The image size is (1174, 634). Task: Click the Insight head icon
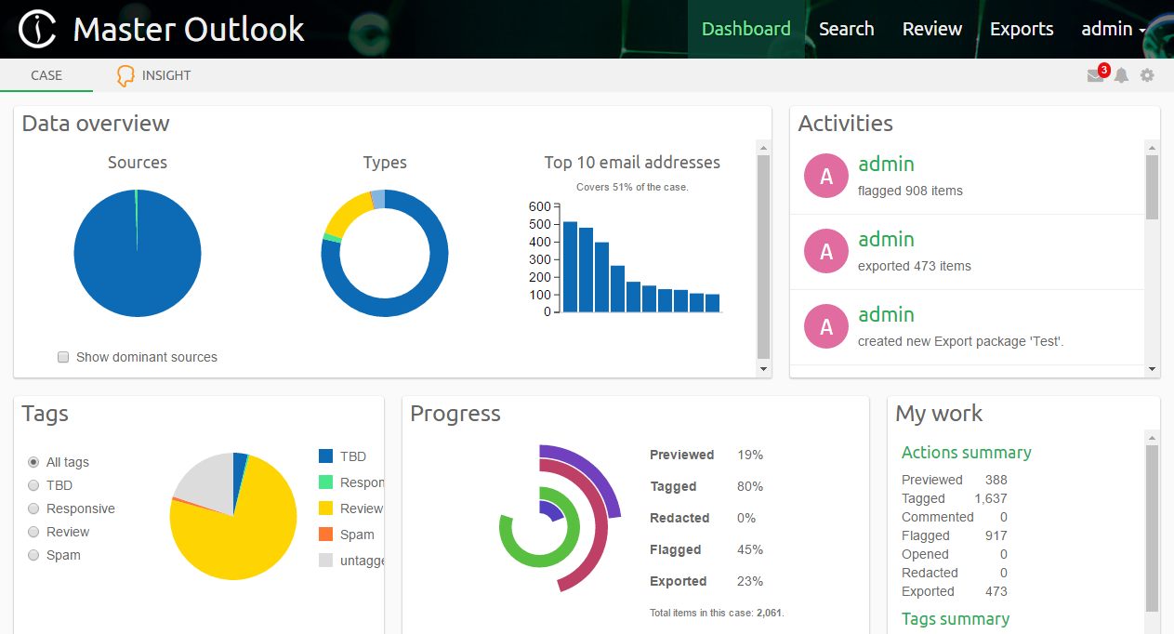[x=125, y=76]
